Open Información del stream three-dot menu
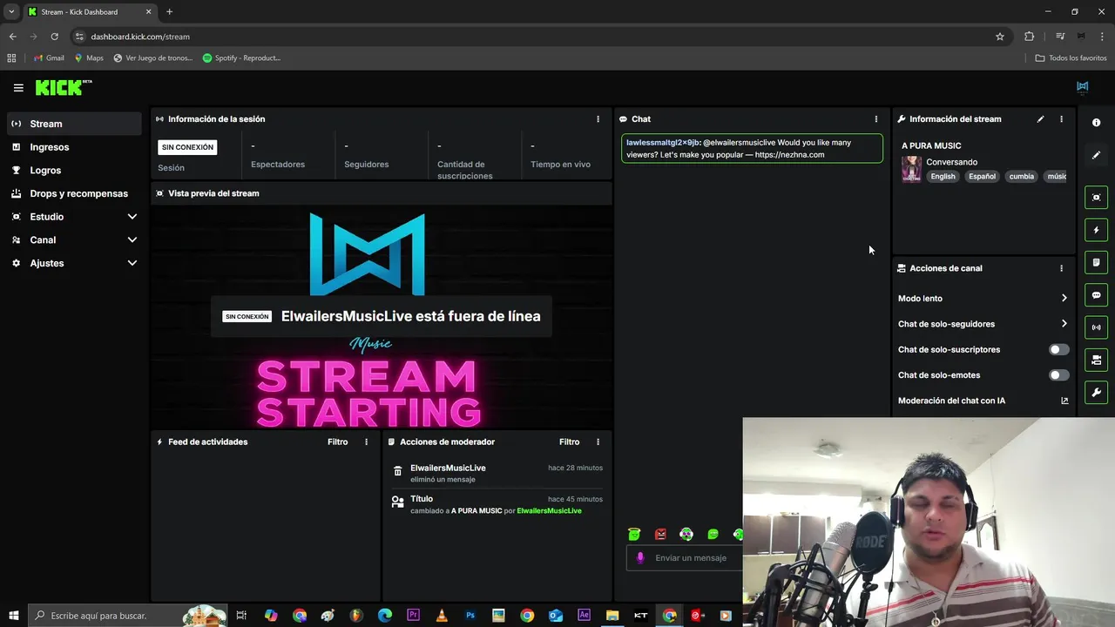The image size is (1115, 627). (x=1061, y=119)
